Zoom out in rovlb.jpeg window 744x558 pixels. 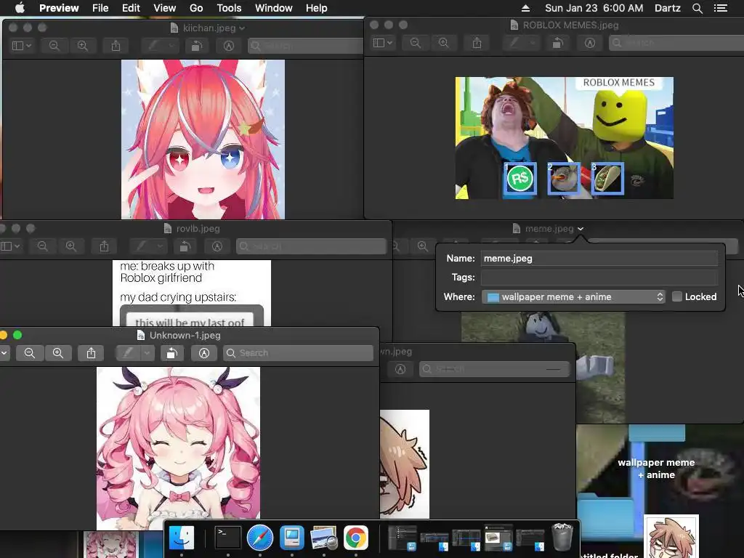pyautogui.click(x=42, y=246)
